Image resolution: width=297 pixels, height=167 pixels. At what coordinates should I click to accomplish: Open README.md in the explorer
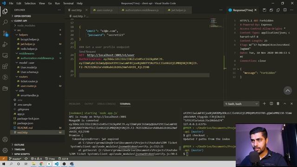point(25,128)
